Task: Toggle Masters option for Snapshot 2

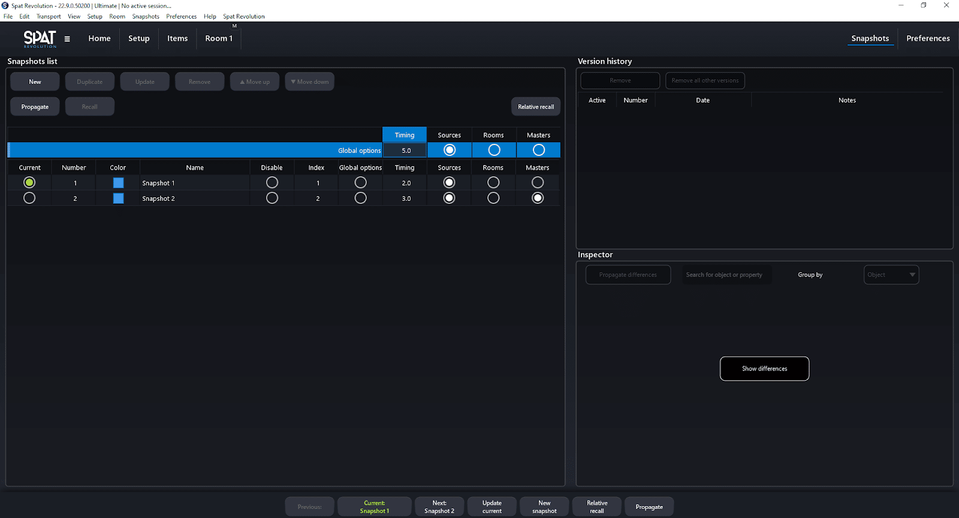Action: click(x=538, y=198)
